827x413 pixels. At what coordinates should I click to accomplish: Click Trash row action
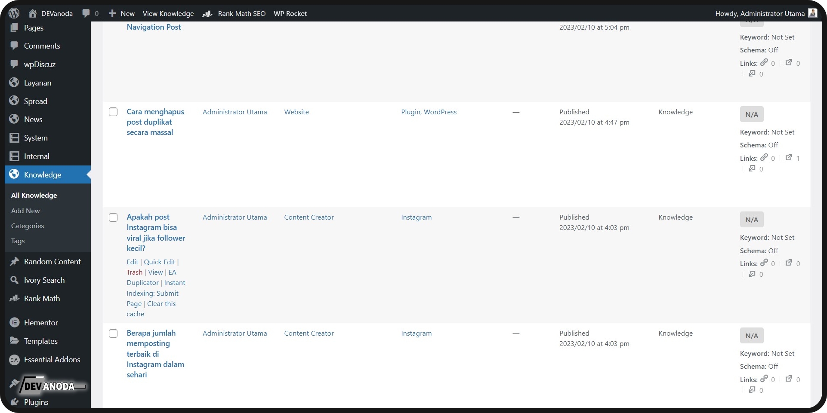tap(134, 272)
